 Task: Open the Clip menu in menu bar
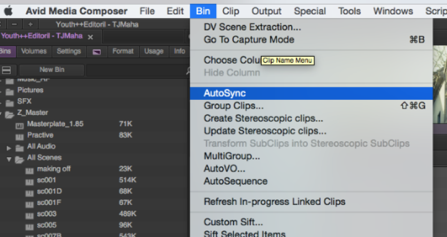[x=231, y=11]
